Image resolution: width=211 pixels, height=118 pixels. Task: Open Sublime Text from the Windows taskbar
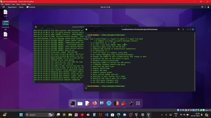[x=64, y=115]
